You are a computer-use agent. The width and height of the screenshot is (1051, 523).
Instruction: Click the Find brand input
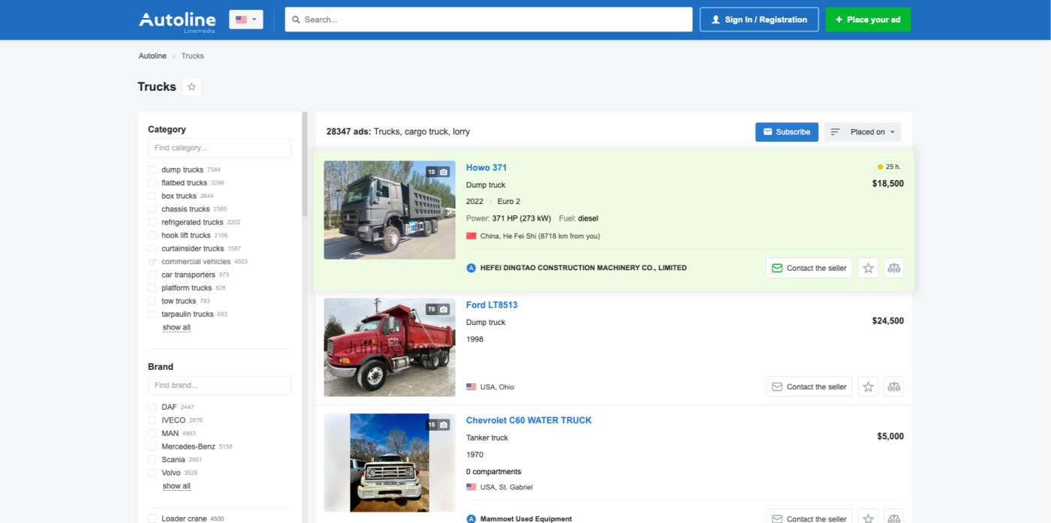tap(219, 386)
